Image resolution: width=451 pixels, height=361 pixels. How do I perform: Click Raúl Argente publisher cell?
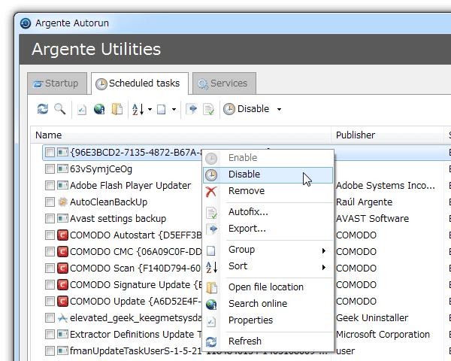(x=364, y=202)
